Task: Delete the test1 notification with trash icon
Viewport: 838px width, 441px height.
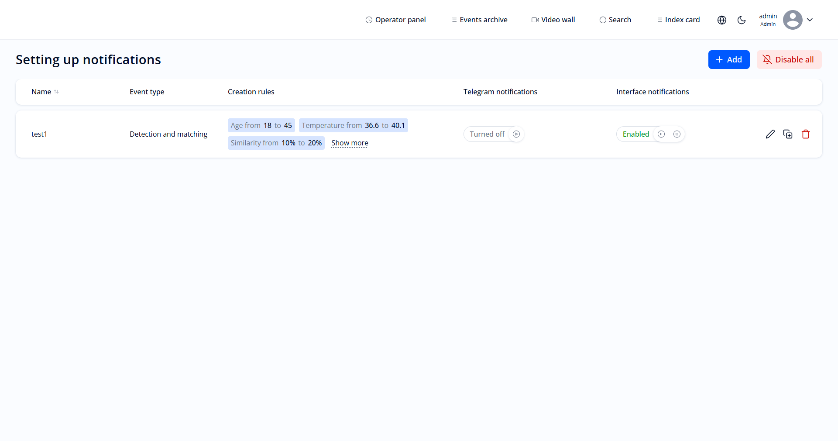Action: coord(806,134)
